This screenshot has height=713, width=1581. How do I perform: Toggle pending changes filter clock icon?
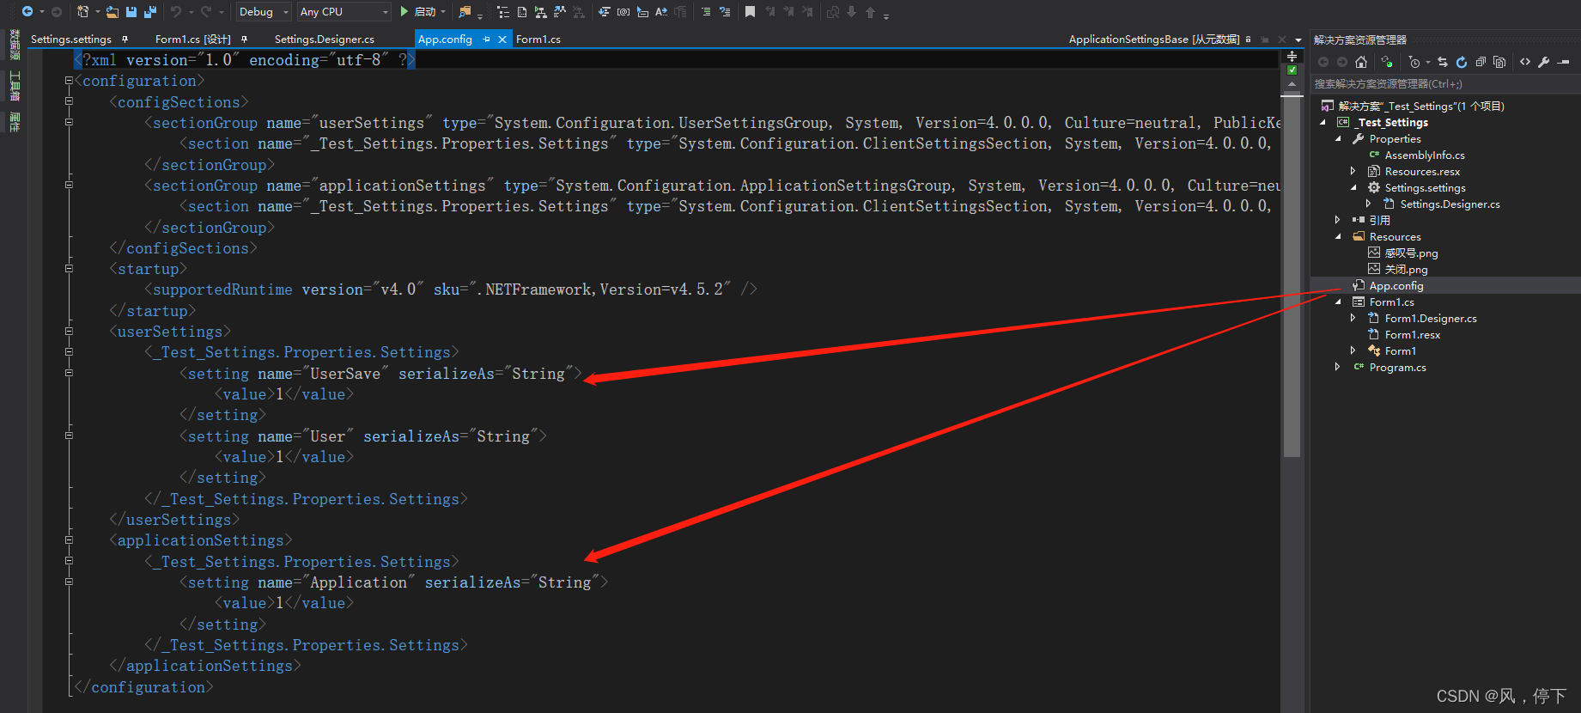tap(1414, 62)
